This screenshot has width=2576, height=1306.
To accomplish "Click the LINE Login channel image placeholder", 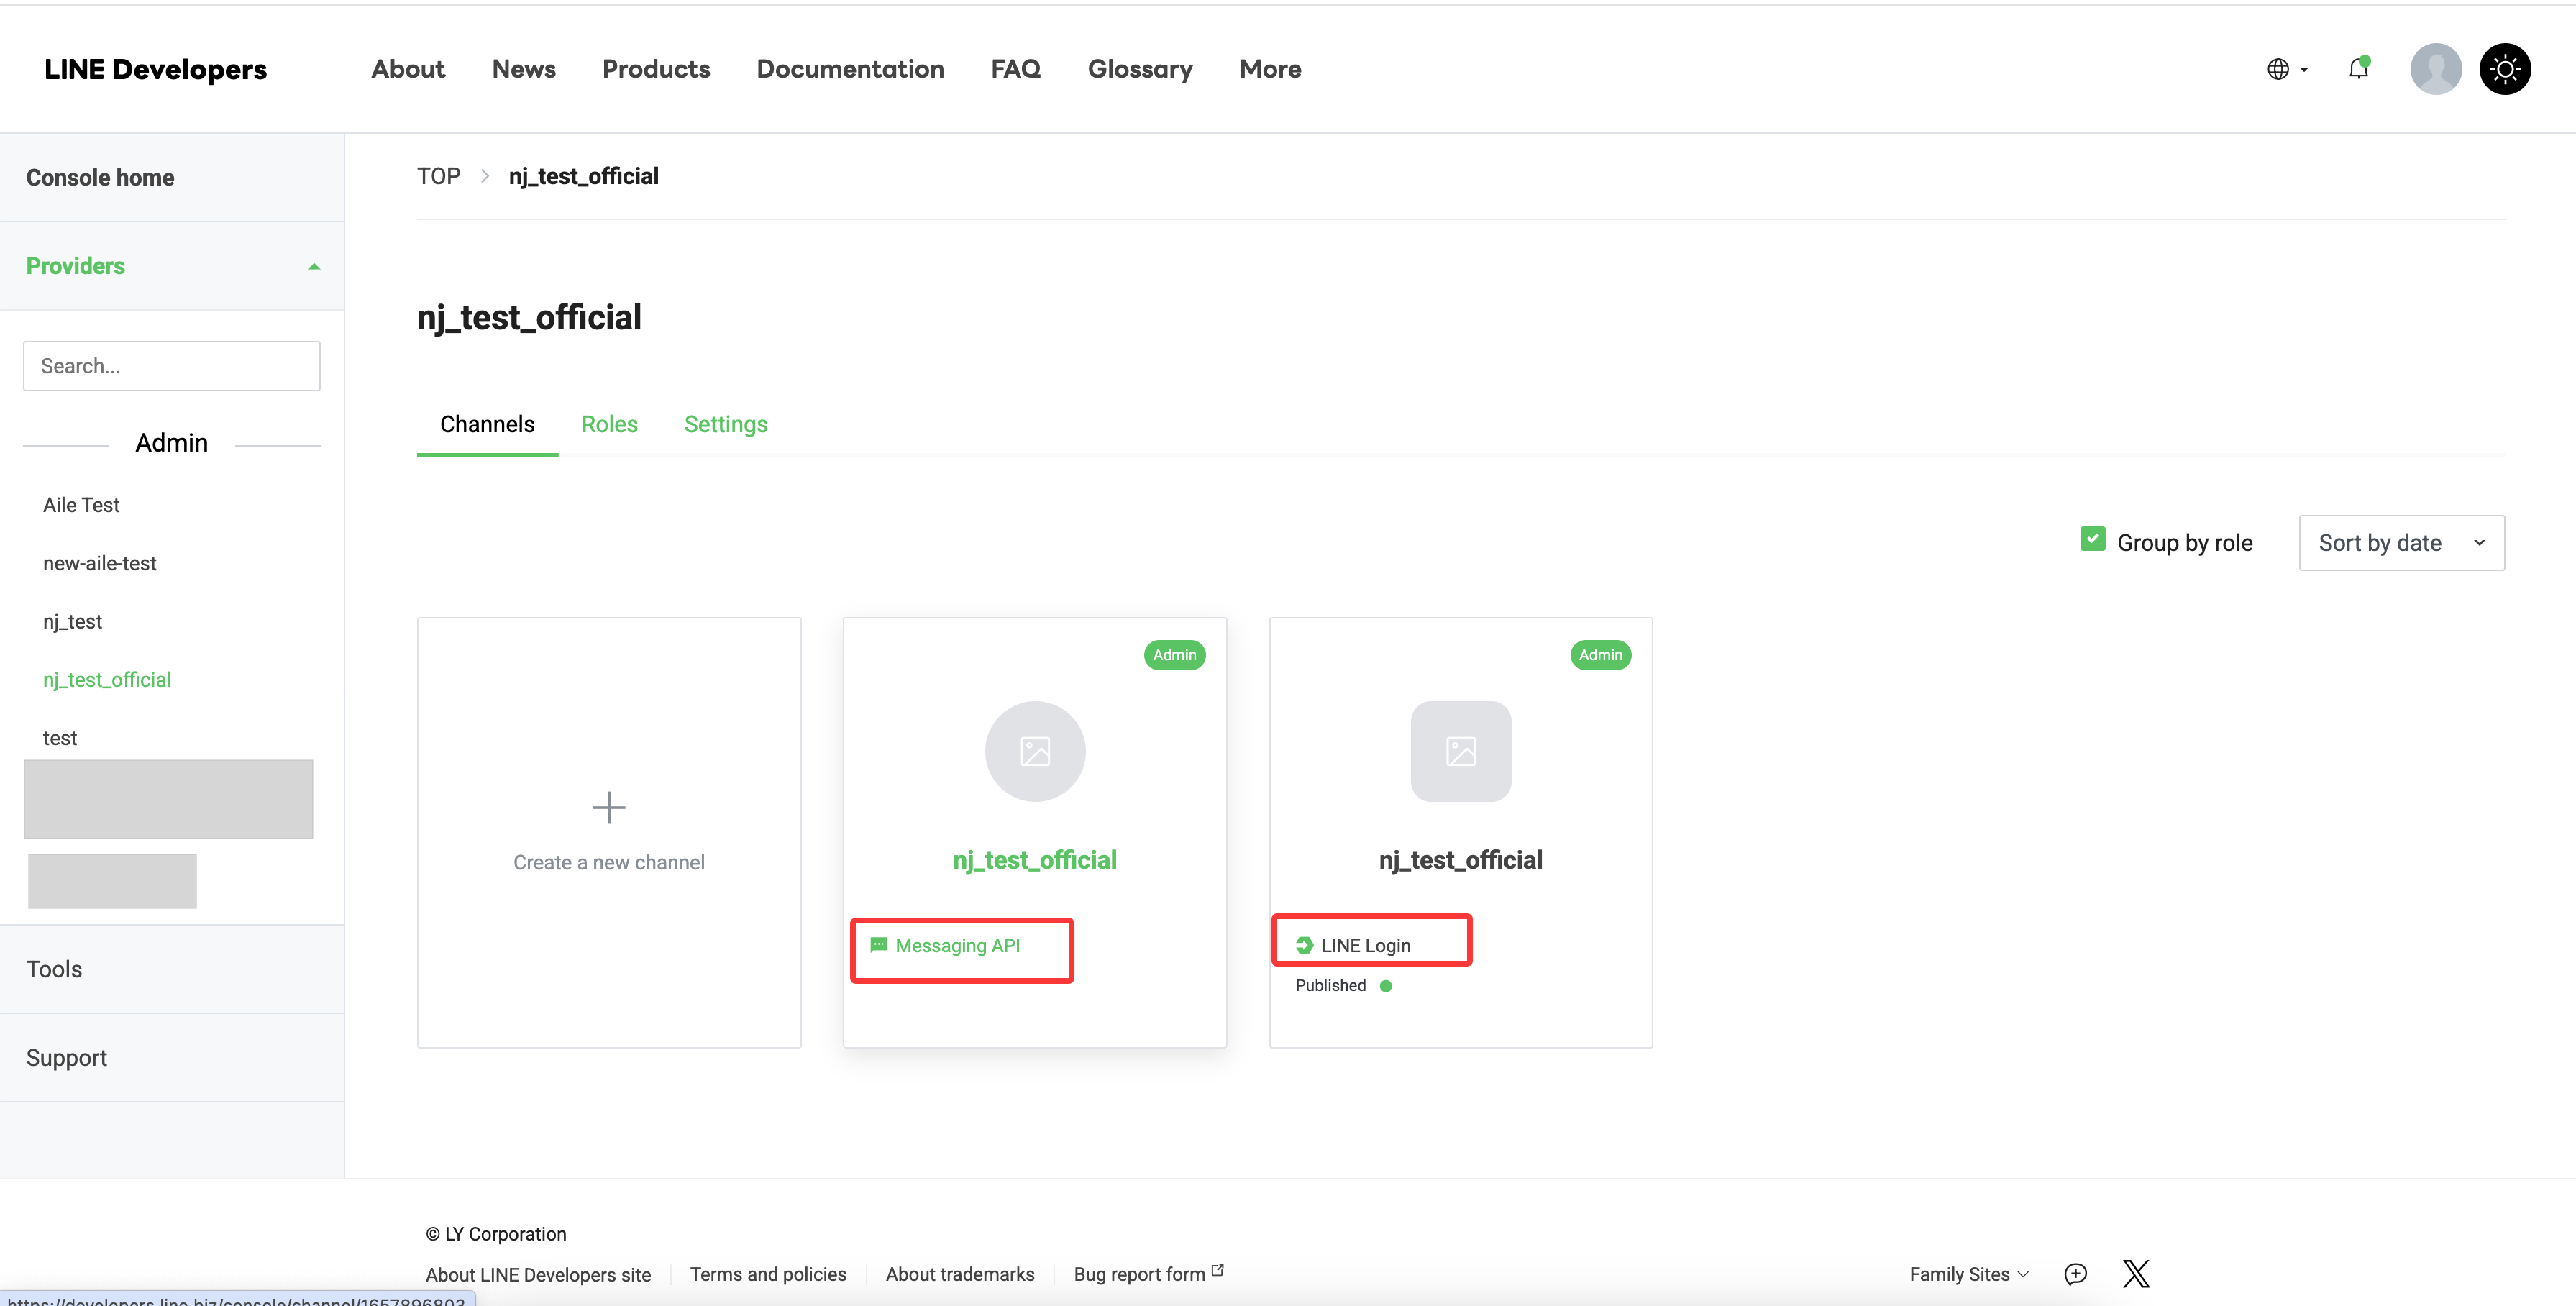I will point(1460,750).
